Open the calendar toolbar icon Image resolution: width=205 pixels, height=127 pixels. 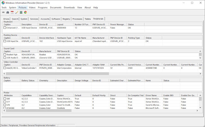[x=12, y=12]
